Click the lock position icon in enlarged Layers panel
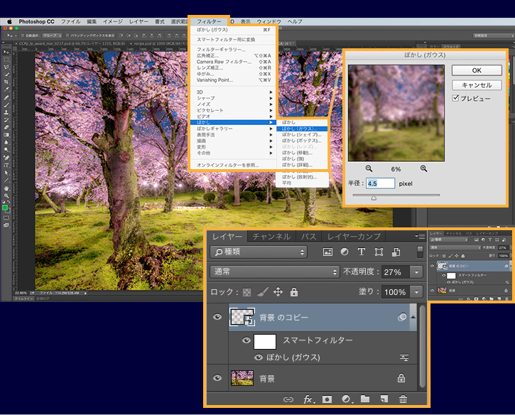515x415 pixels. click(278, 292)
